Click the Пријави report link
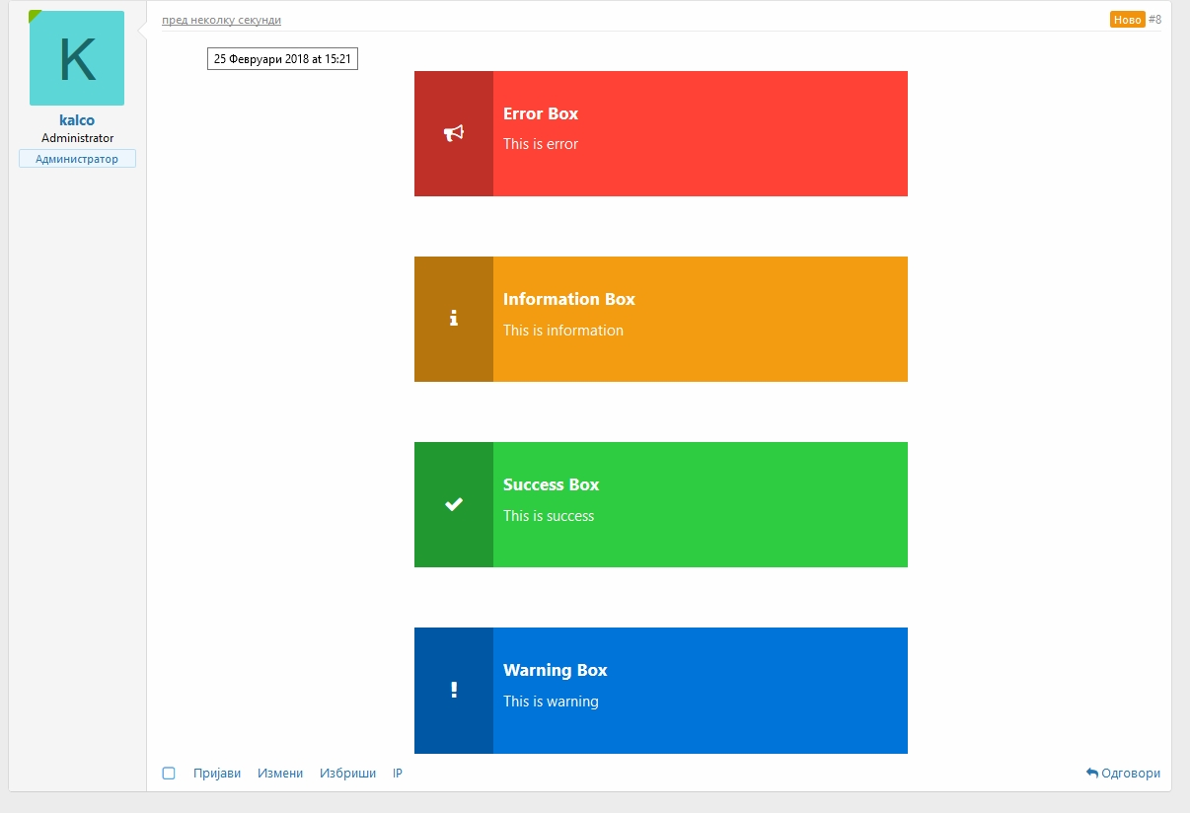The width and height of the screenshot is (1190, 813). click(x=217, y=774)
